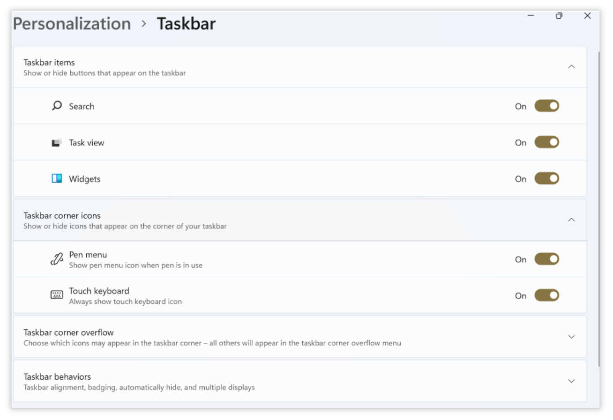Click 'Show or hide buttons that appear' description
Viewport: 613px width, 420px height.
tap(105, 73)
